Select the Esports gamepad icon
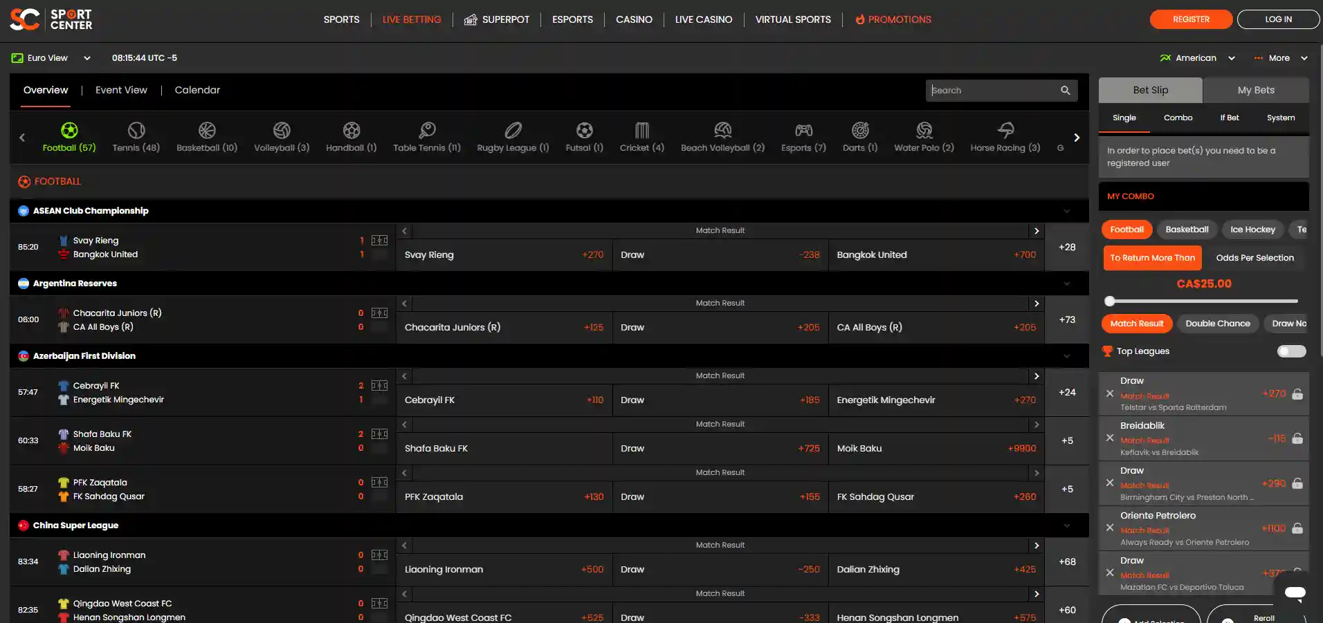 tap(803, 130)
